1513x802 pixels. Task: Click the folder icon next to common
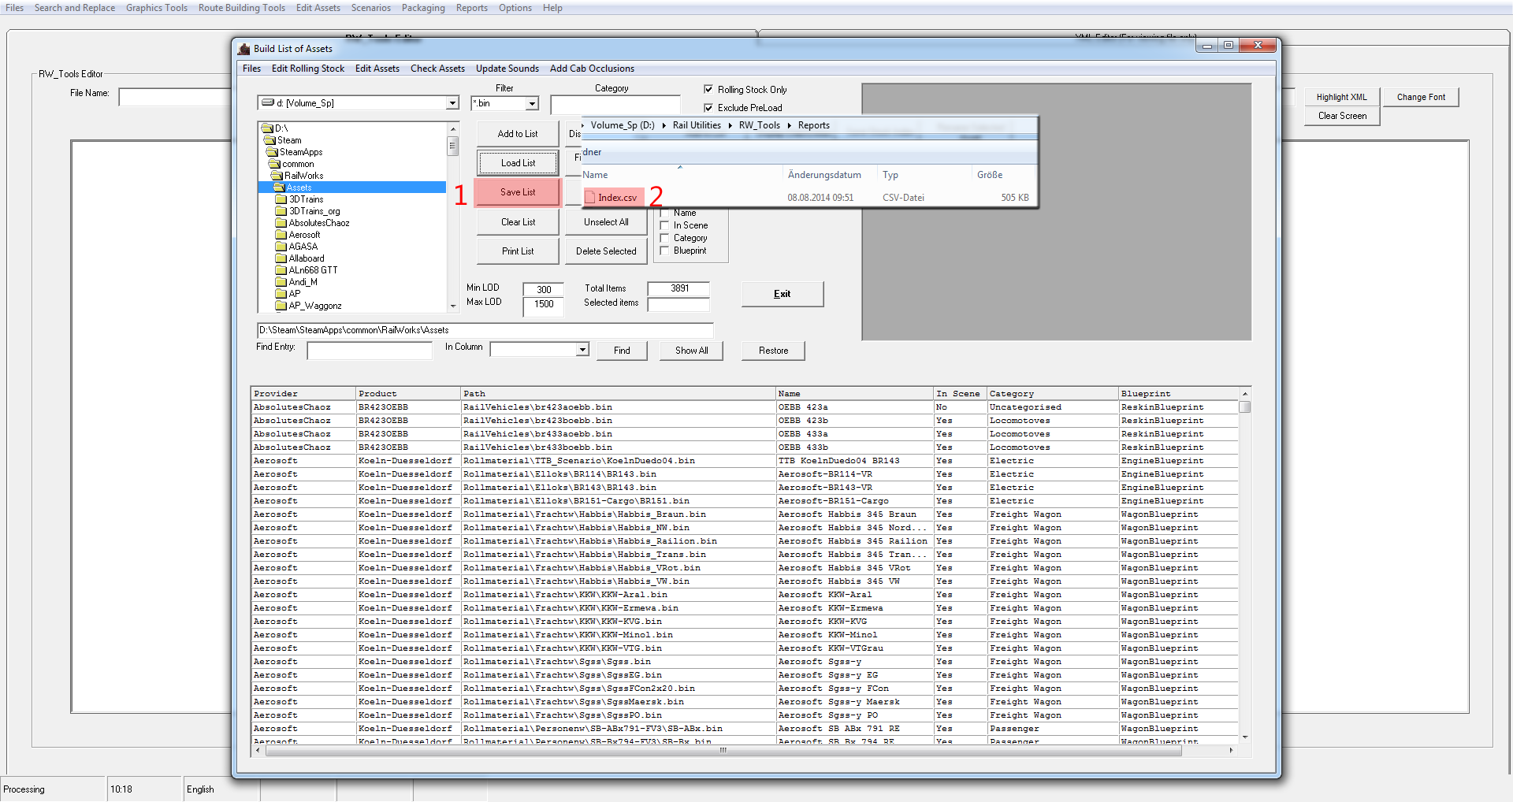pos(275,164)
